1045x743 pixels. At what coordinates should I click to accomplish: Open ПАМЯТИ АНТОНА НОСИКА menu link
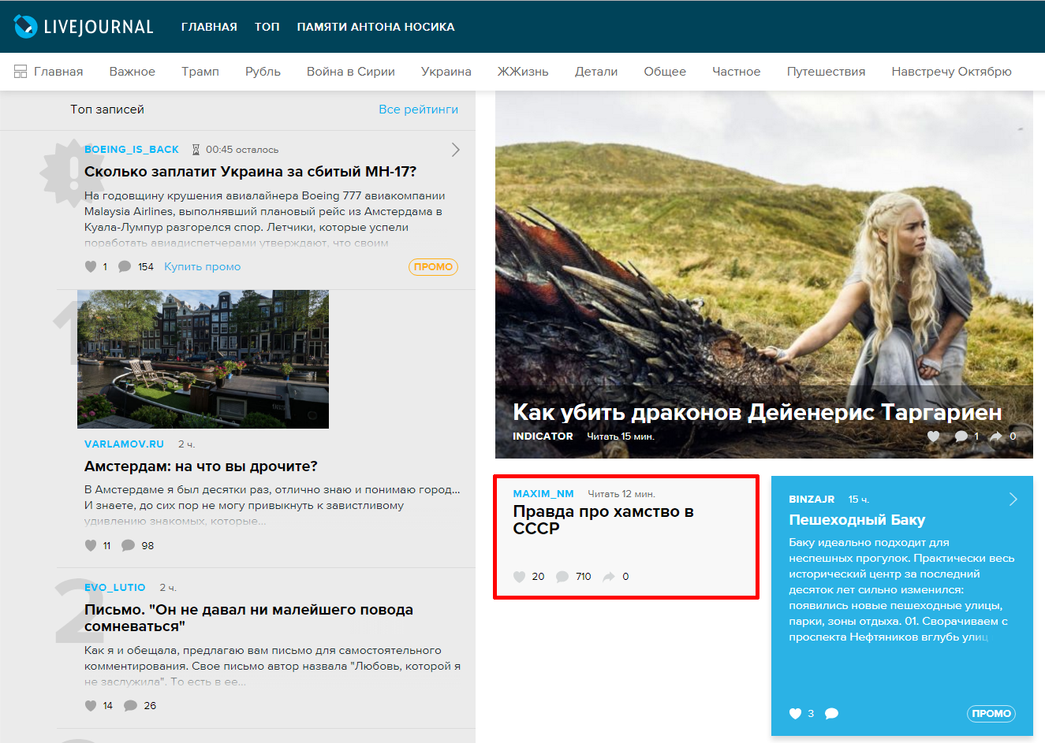point(375,27)
